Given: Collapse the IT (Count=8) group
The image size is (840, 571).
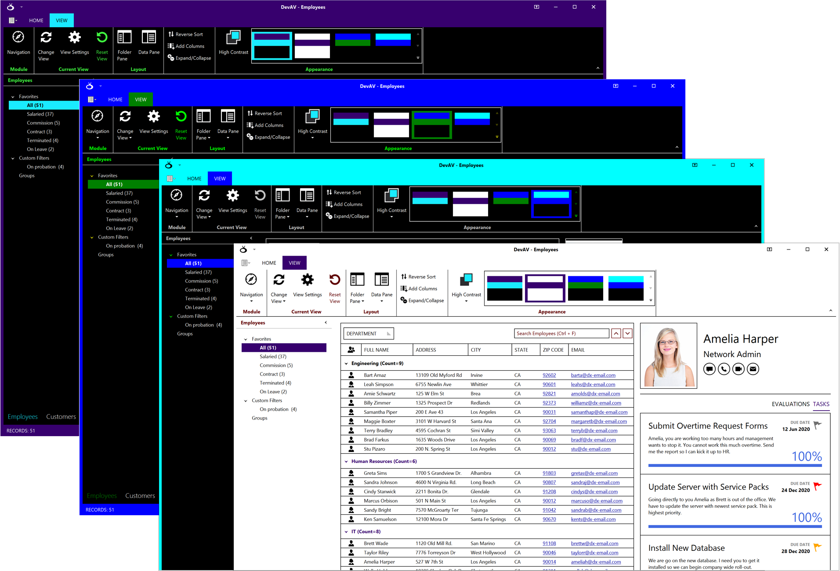Looking at the screenshot, I should (346, 532).
